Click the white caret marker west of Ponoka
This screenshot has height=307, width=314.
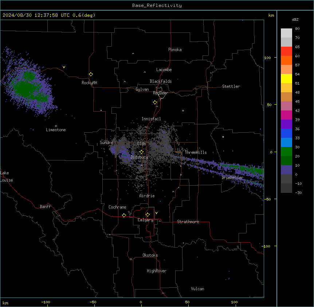[x=133, y=54]
